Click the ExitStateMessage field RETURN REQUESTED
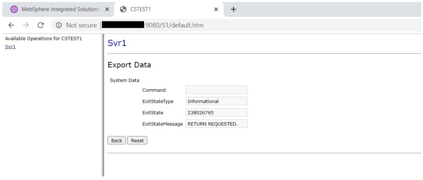This screenshot has width=423, height=180. (216, 124)
